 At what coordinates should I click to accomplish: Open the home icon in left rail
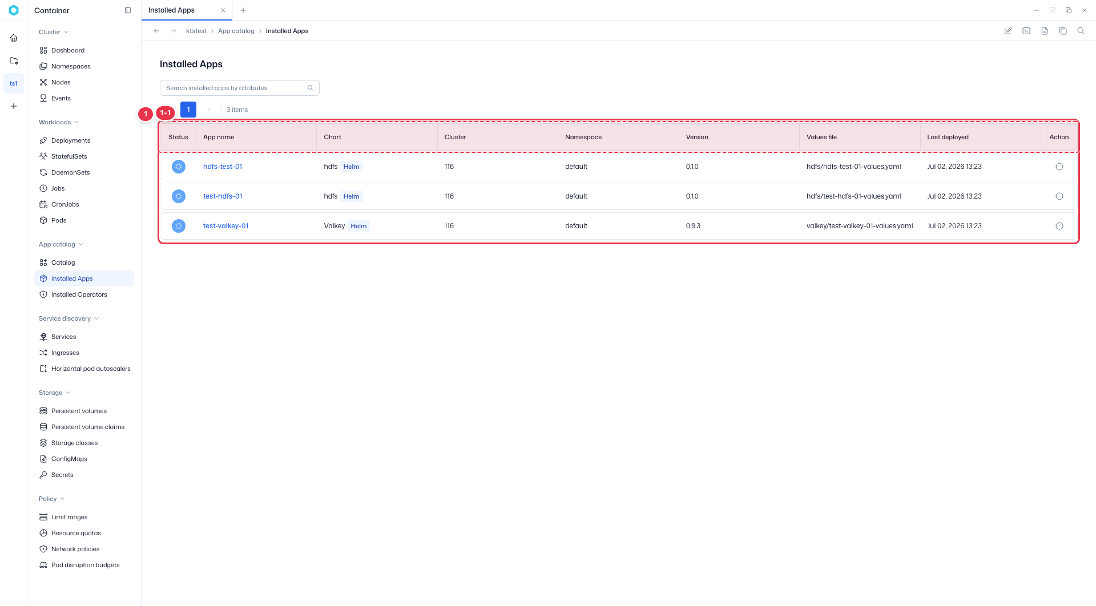tap(14, 38)
